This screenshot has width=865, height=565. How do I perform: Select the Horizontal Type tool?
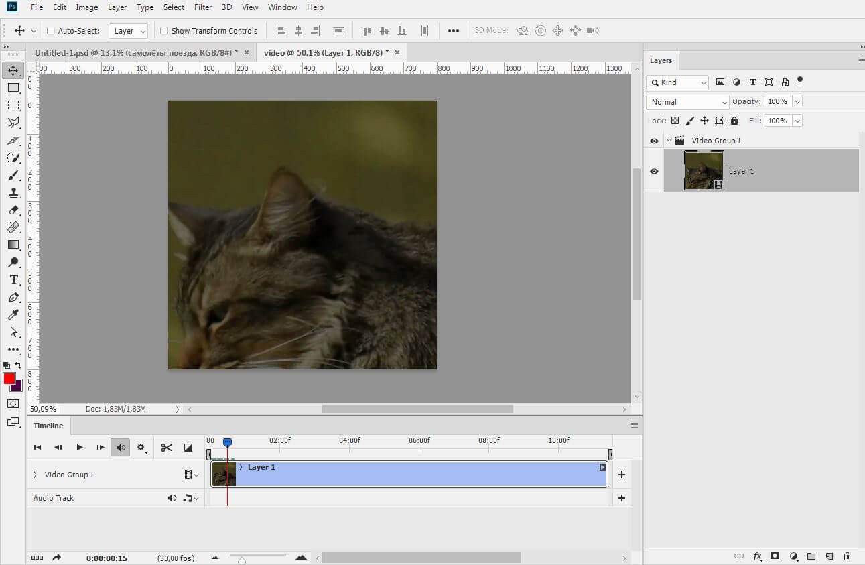pos(13,280)
